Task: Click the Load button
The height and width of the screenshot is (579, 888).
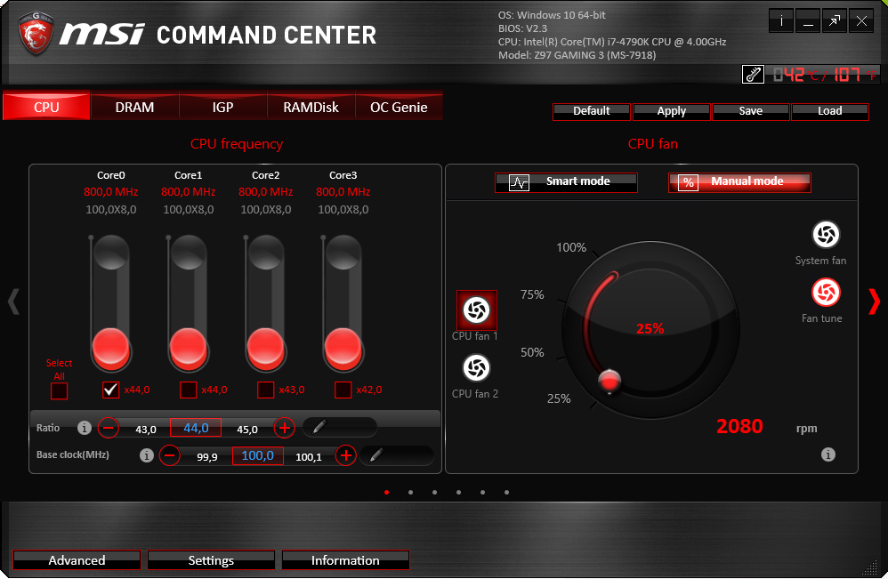Action: (829, 111)
